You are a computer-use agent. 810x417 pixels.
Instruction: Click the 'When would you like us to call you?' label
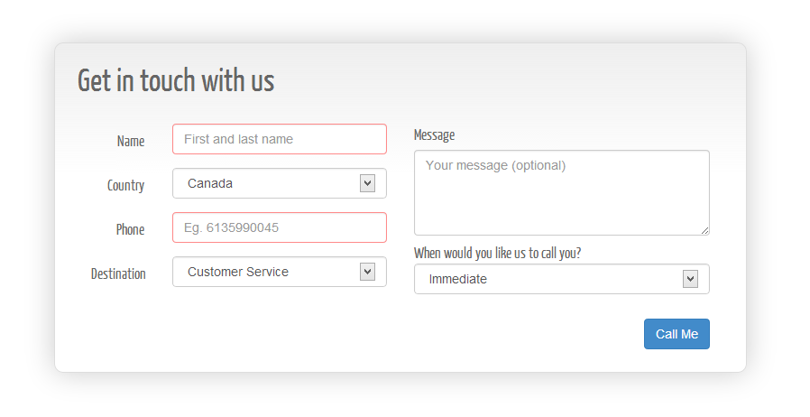pyautogui.click(x=497, y=254)
